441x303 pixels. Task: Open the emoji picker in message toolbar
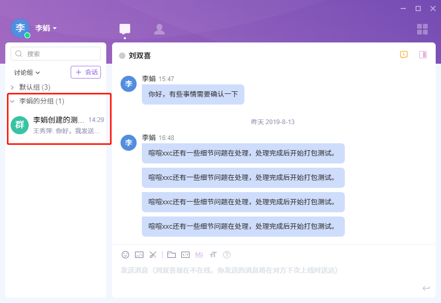pos(125,255)
